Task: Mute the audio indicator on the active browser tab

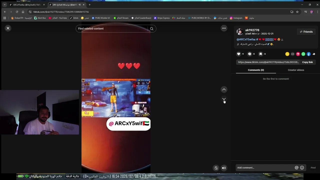Action: pos(80,5)
